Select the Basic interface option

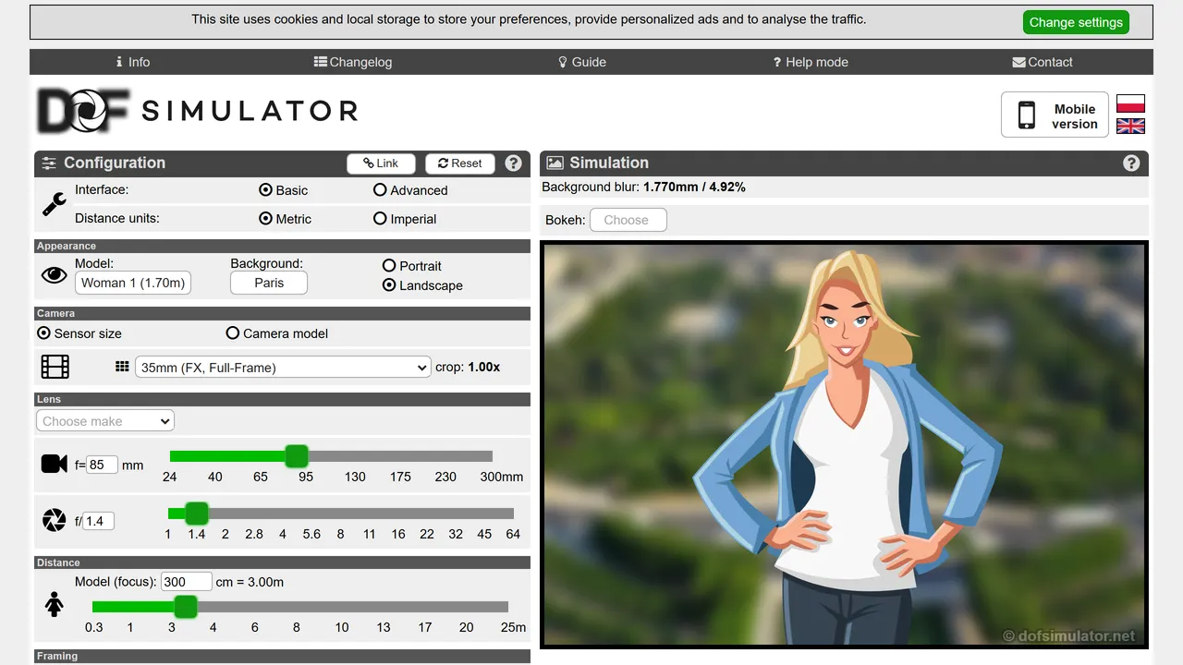266,190
